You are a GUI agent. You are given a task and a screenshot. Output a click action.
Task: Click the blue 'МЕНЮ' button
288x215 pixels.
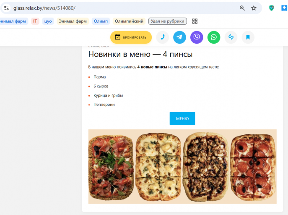pyautogui.click(x=182, y=118)
